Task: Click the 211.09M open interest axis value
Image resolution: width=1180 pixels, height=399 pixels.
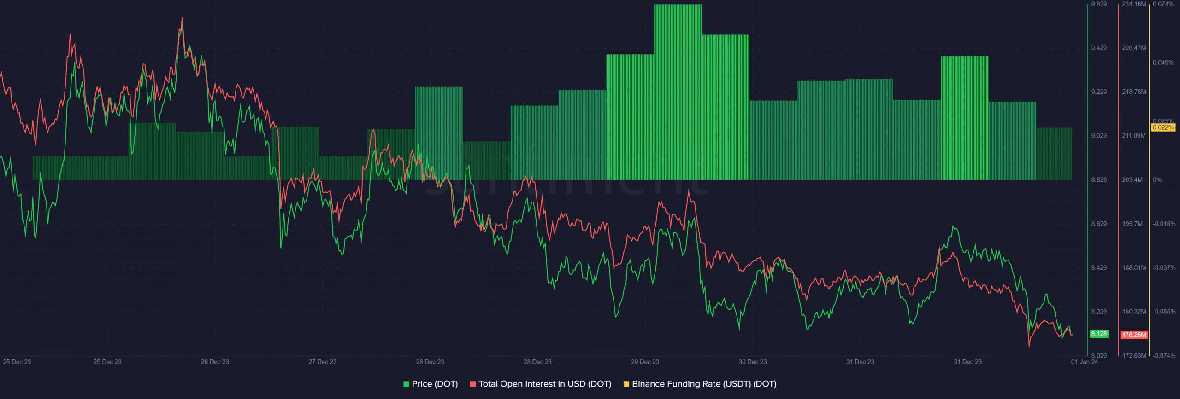Action: click(x=1134, y=136)
